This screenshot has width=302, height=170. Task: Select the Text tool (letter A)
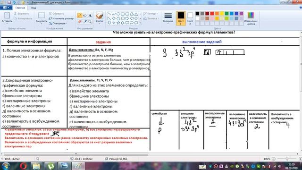coord(90,16)
